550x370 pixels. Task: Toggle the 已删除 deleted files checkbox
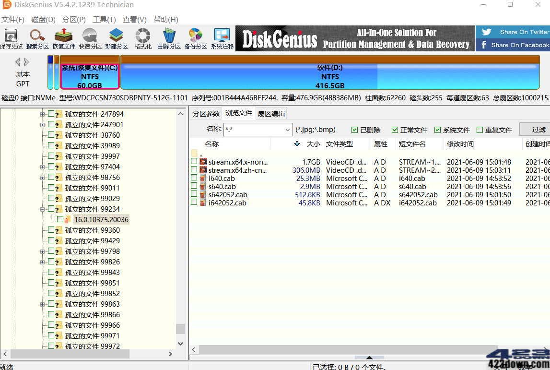point(354,130)
